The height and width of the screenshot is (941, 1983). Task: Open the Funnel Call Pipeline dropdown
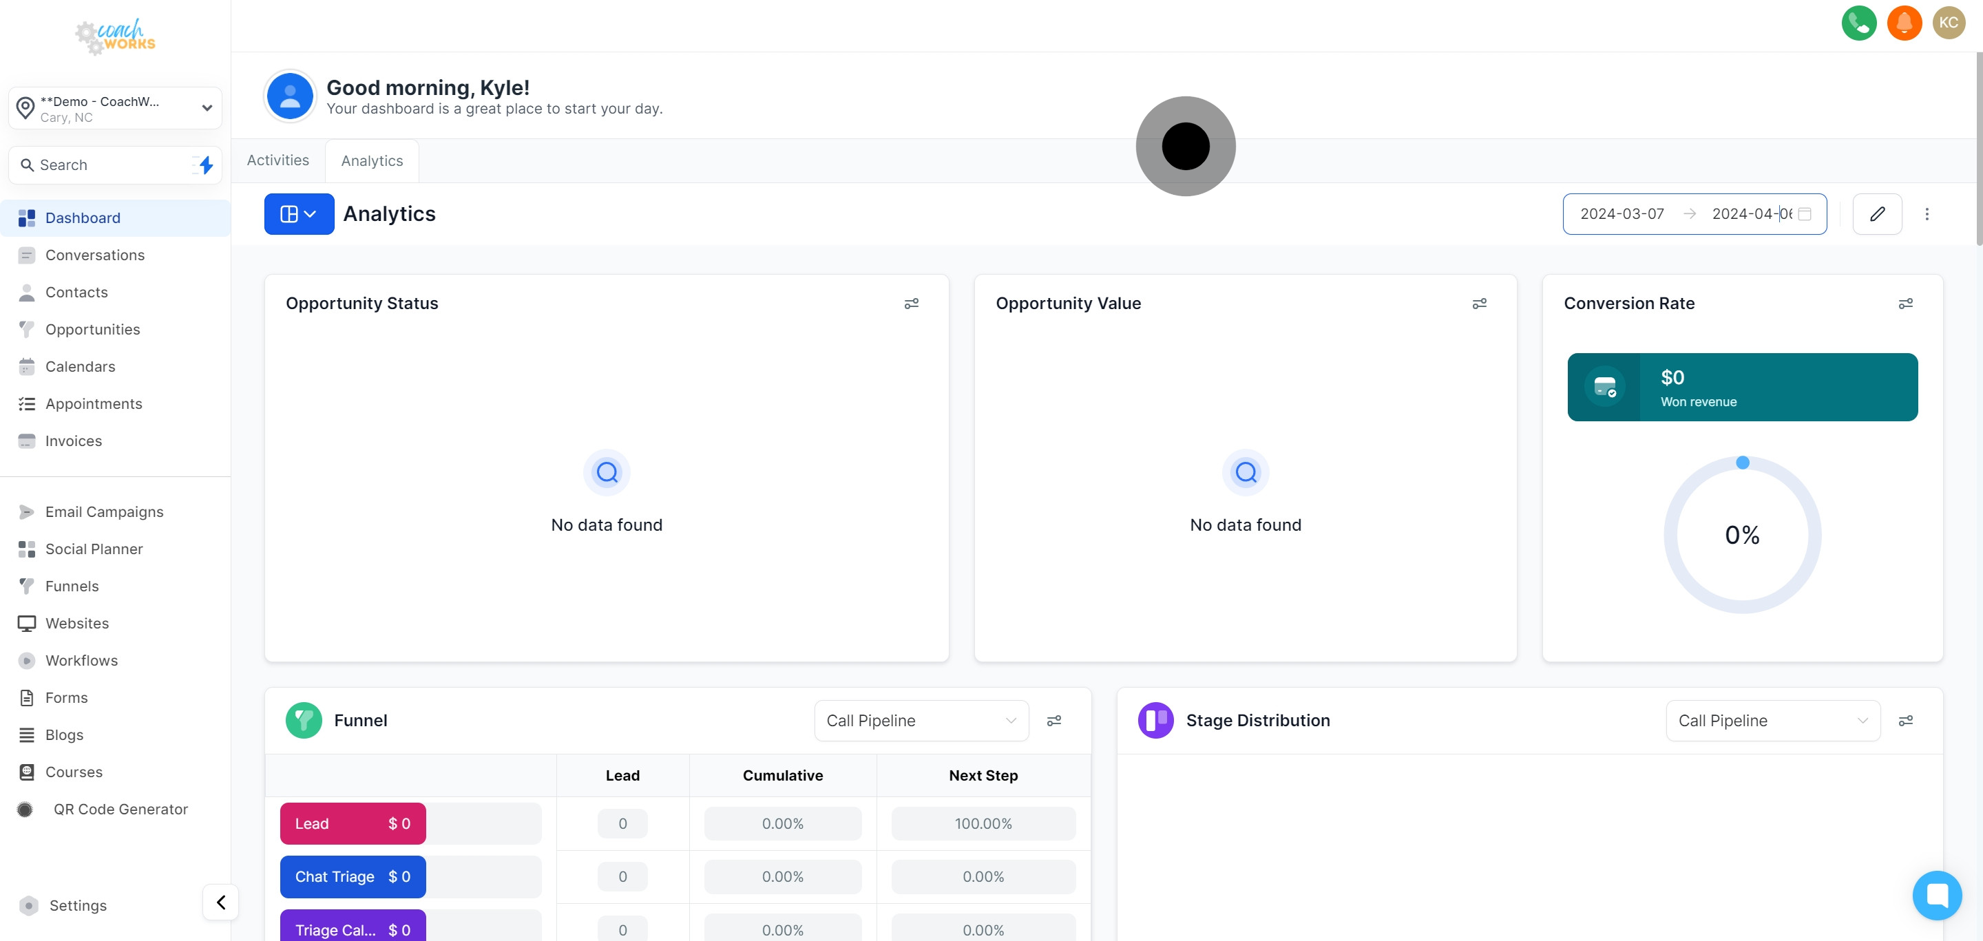click(921, 721)
